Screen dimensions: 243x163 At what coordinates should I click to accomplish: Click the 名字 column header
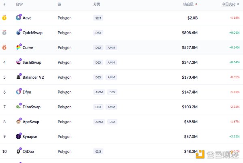pyautogui.click(x=19, y=4)
